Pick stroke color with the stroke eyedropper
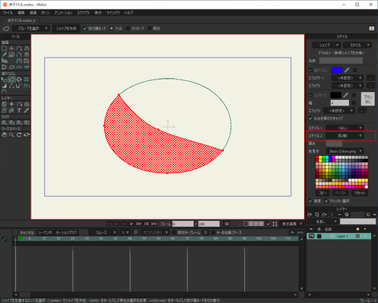Screen dimensions: 378x303 346,95
